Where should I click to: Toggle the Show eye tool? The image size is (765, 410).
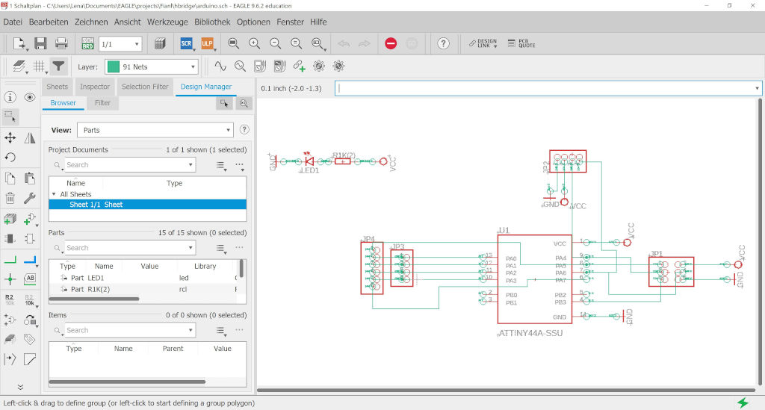pos(30,97)
